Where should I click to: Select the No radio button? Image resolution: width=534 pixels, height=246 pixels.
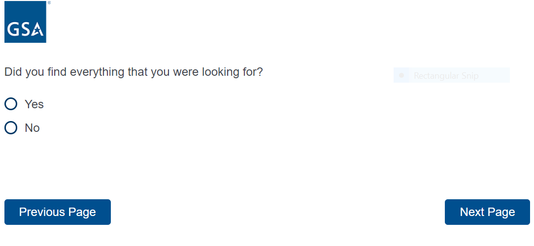[x=11, y=128]
